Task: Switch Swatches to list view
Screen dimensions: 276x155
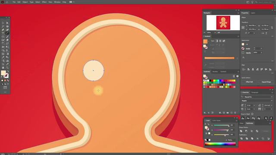Action: click(x=234, y=76)
